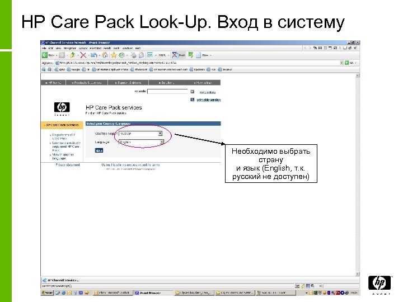The width and height of the screenshot is (403, 302).
Task: Click the How to buy navigation tab
Action: tap(203, 83)
